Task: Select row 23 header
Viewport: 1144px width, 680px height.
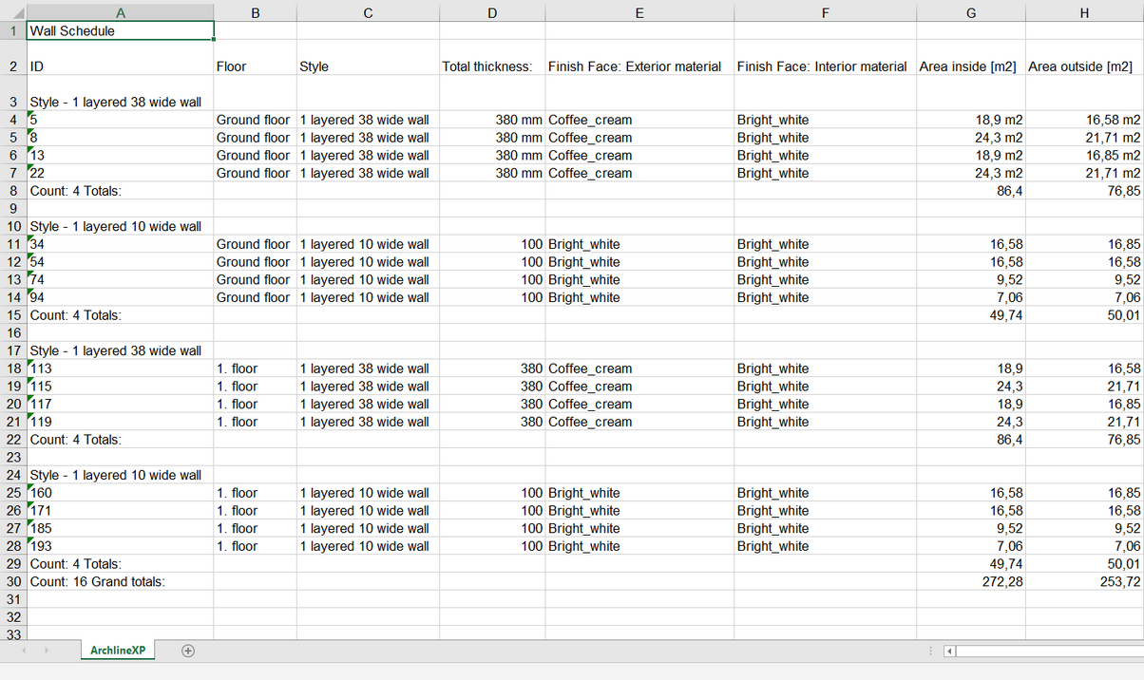Action: [13, 457]
